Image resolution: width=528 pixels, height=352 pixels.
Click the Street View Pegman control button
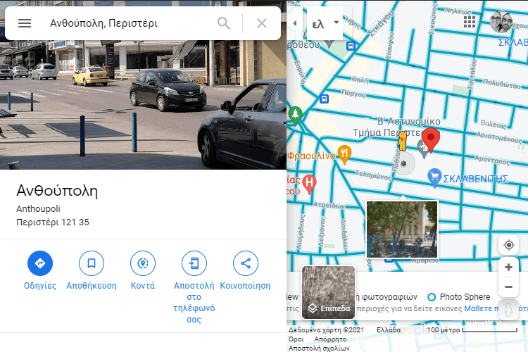pyautogui.click(x=508, y=310)
